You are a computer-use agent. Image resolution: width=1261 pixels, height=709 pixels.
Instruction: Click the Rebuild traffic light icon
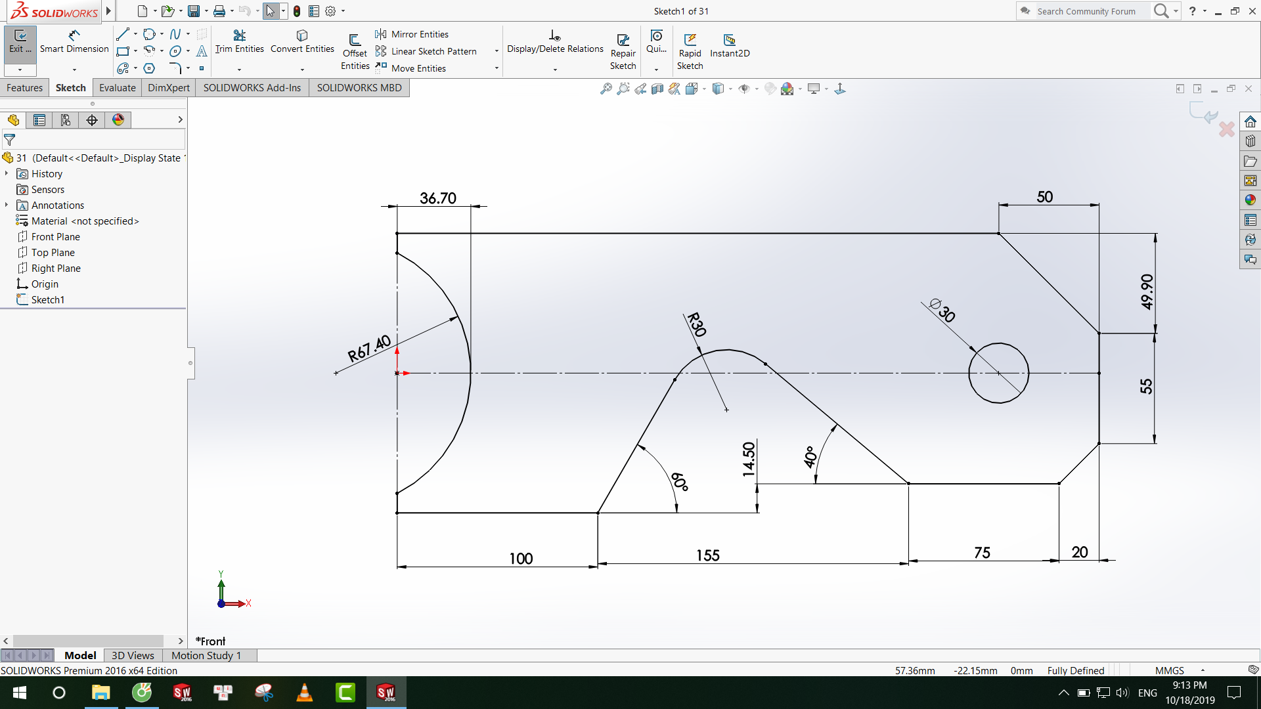(297, 11)
